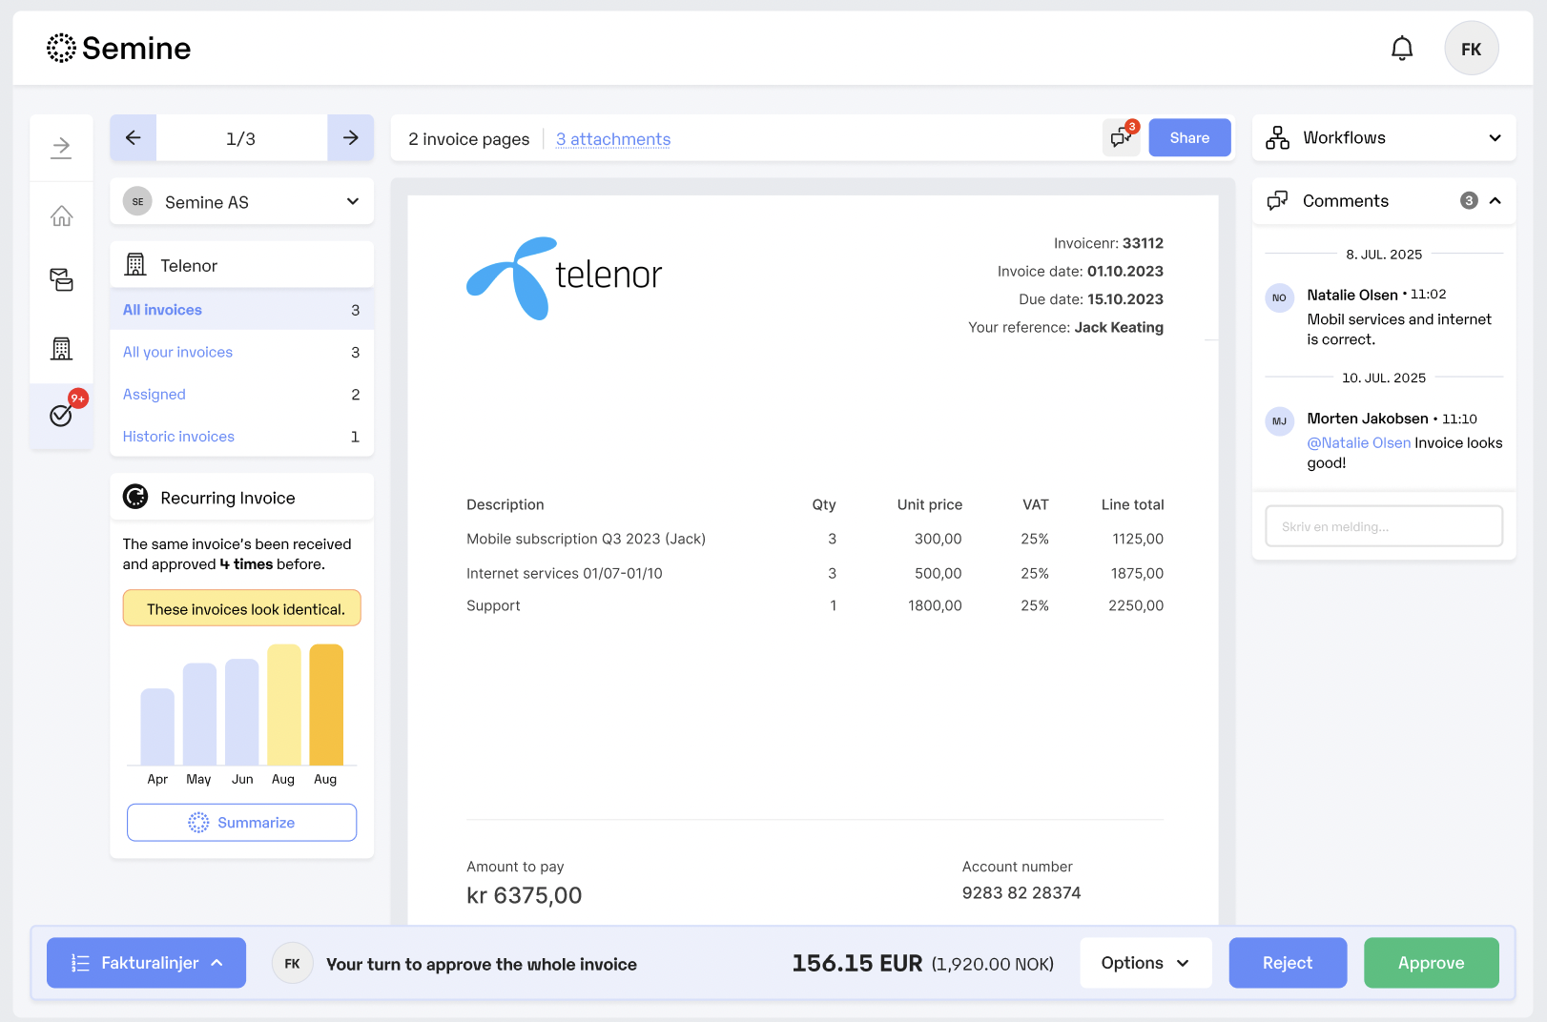Click the Invoicenr 33112 text
The width and height of the screenshot is (1547, 1022).
point(1108,243)
